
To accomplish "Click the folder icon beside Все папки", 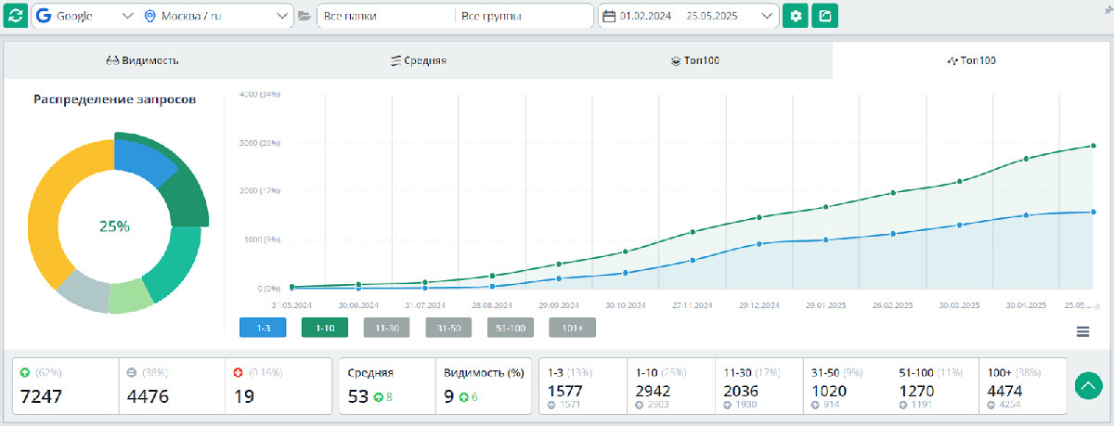I will (305, 17).
